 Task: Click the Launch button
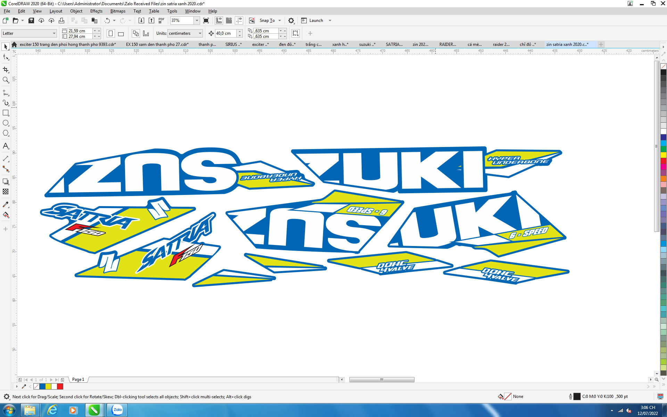(312, 21)
